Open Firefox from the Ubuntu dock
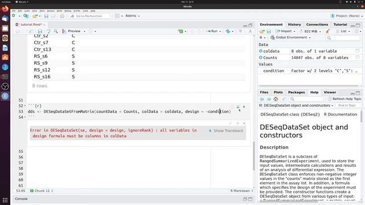The image size is (365, 205). coord(5,9)
